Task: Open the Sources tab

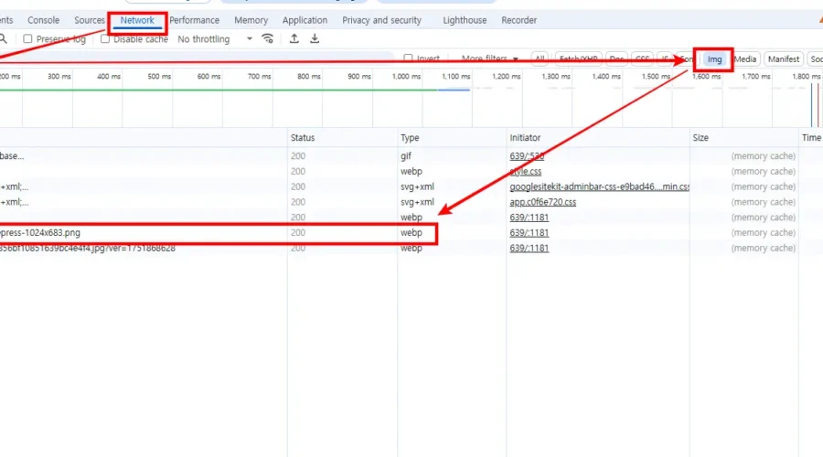Action: [x=90, y=20]
